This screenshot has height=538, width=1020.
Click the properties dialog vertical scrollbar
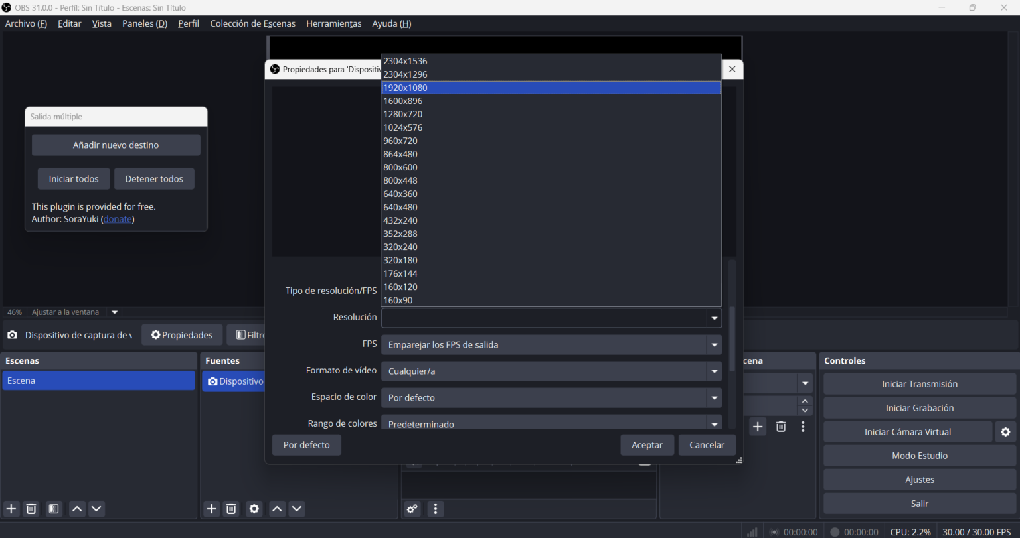tap(732, 338)
